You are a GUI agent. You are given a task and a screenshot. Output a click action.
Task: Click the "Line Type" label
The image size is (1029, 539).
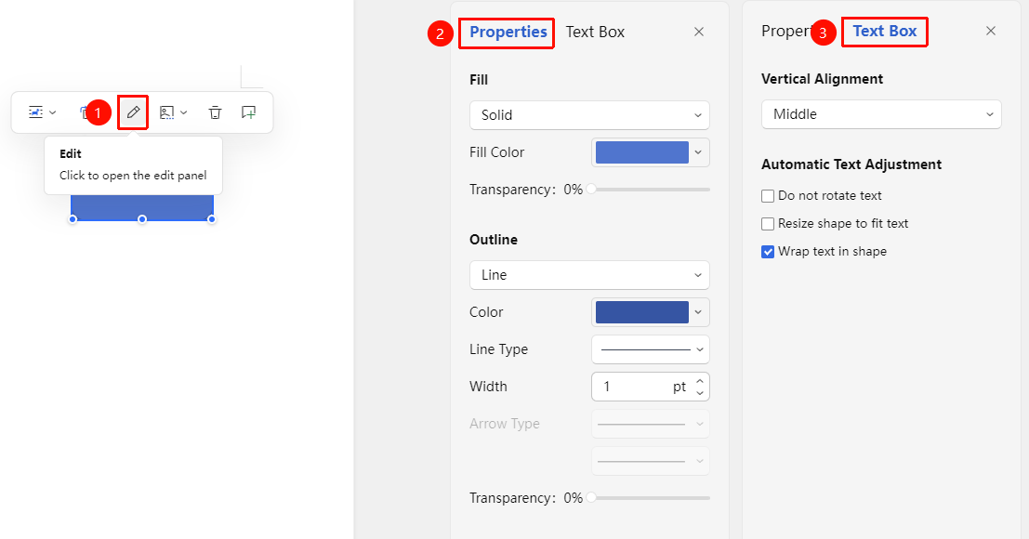pyautogui.click(x=499, y=349)
